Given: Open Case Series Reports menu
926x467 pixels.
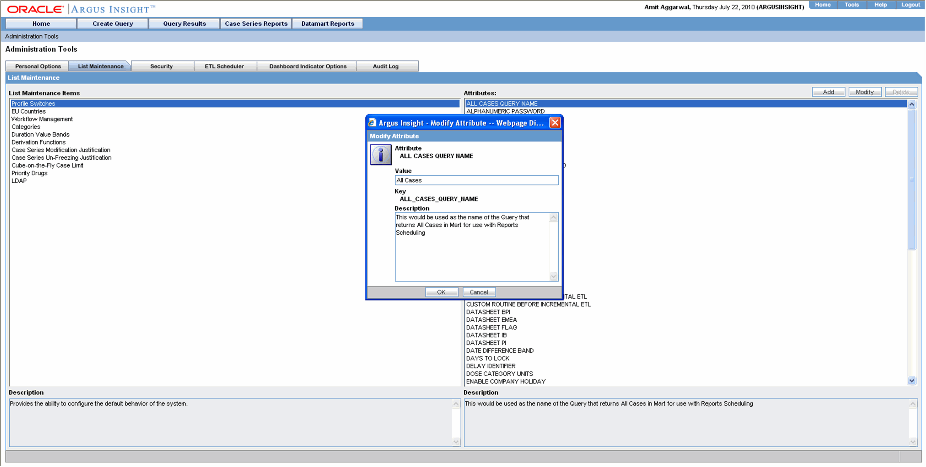Looking at the screenshot, I should 256,23.
